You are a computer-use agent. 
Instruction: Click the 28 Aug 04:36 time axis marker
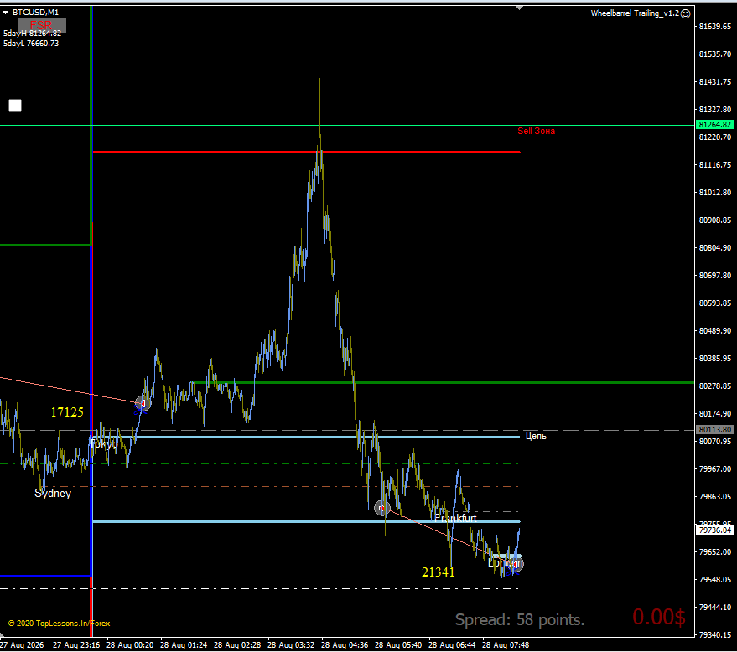[x=344, y=645]
